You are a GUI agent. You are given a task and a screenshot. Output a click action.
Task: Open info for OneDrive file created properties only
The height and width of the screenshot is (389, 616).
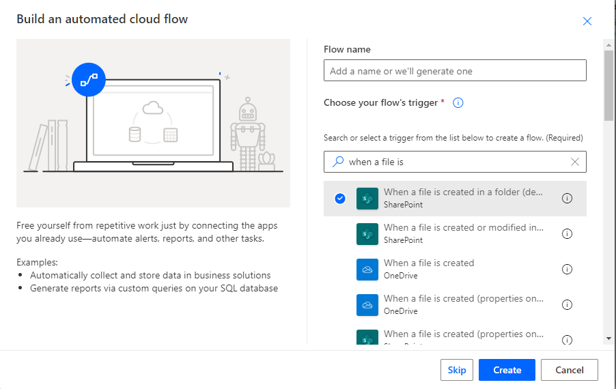pos(567,305)
